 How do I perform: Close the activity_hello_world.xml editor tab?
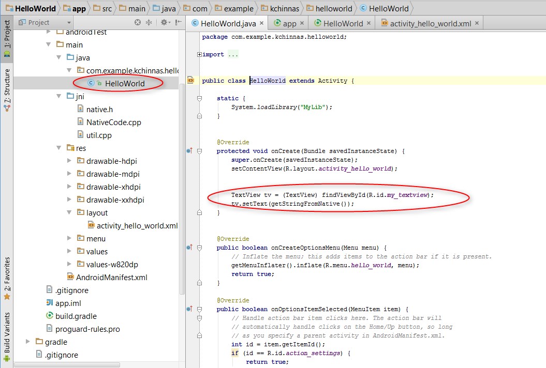coord(477,23)
